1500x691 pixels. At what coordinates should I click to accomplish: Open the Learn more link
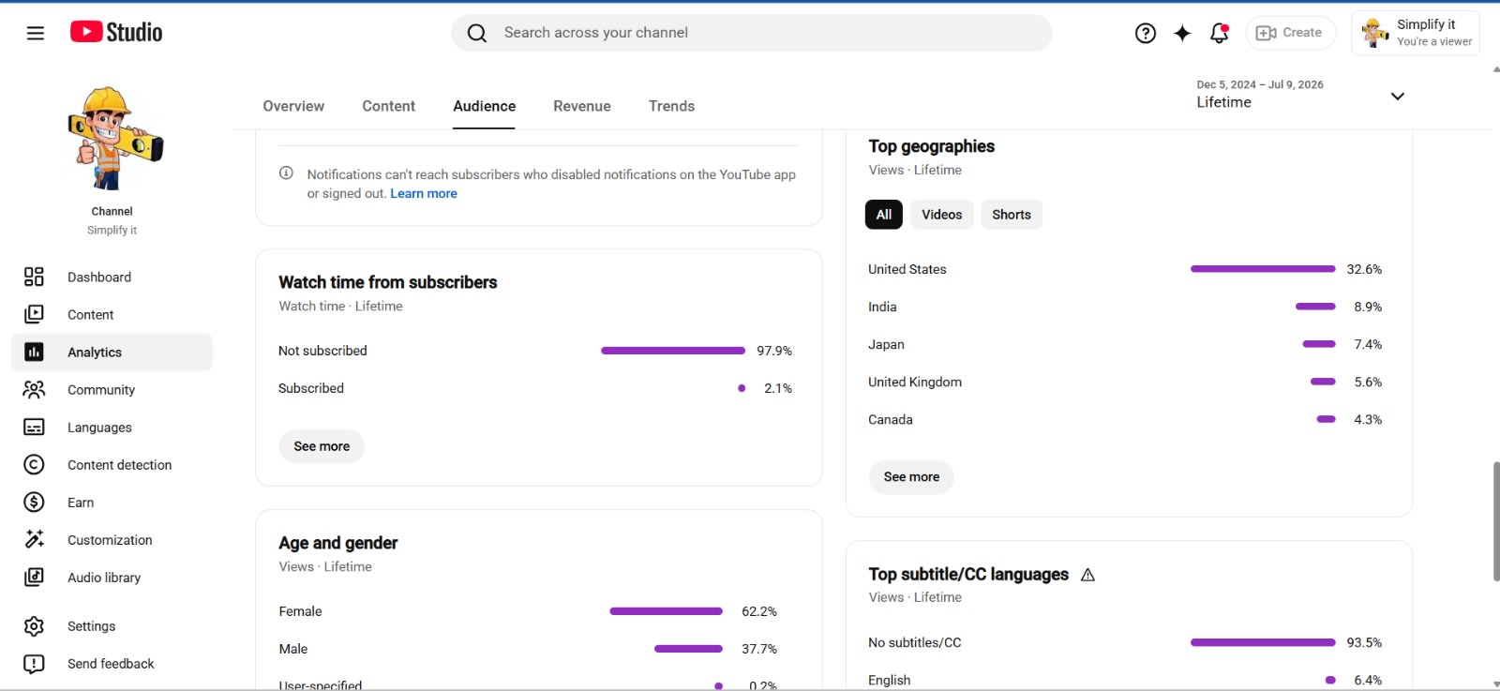[424, 194]
